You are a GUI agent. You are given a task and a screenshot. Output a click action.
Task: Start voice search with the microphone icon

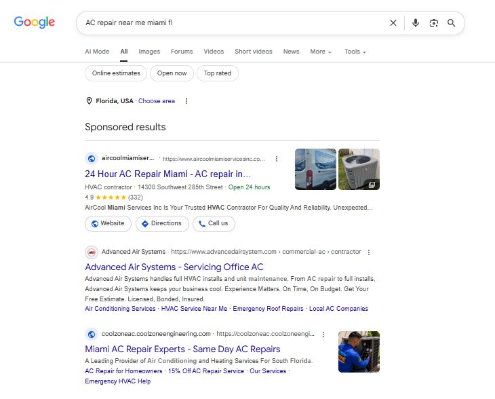click(416, 23)
